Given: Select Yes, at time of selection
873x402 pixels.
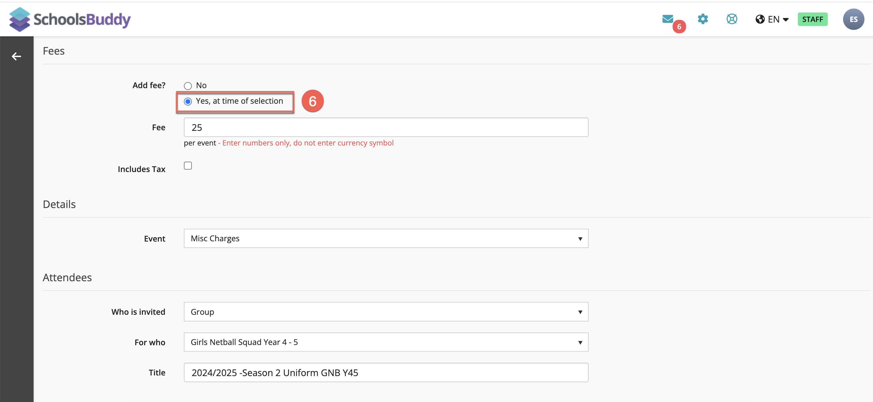Looking at the screenshot, I should (x=188, y=102).
